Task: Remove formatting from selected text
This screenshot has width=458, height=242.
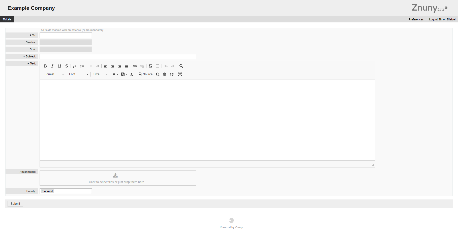Action: click(132, 75)
